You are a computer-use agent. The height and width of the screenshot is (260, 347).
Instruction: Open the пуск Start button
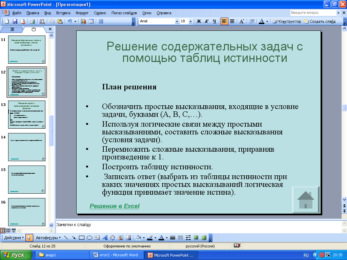point(16,255)
